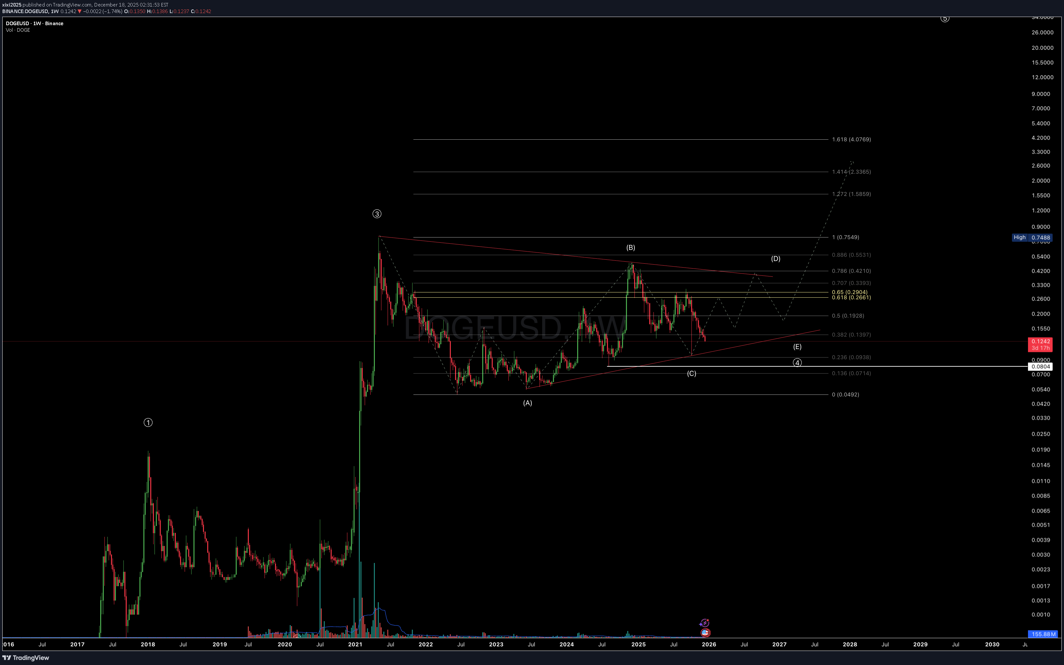This screenshot has width=1064, height=665.
Task: Select the circled wave 3 label
Action: (x=377, y=214)
